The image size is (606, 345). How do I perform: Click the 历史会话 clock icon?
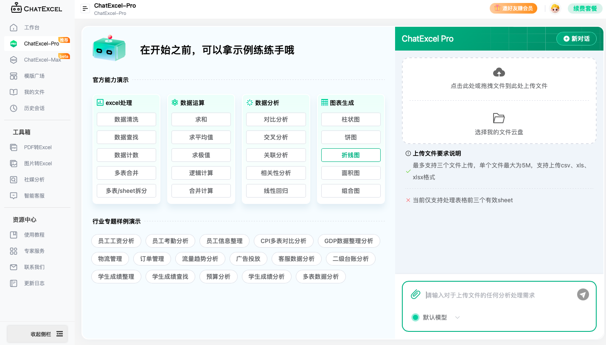pyautogui.click(x=14, y=108)
